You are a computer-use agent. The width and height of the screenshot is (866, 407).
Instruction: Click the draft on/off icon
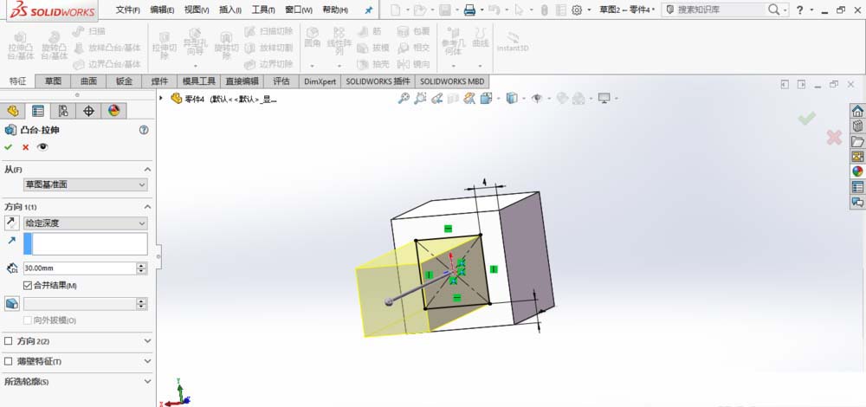[x=11, y=304]
